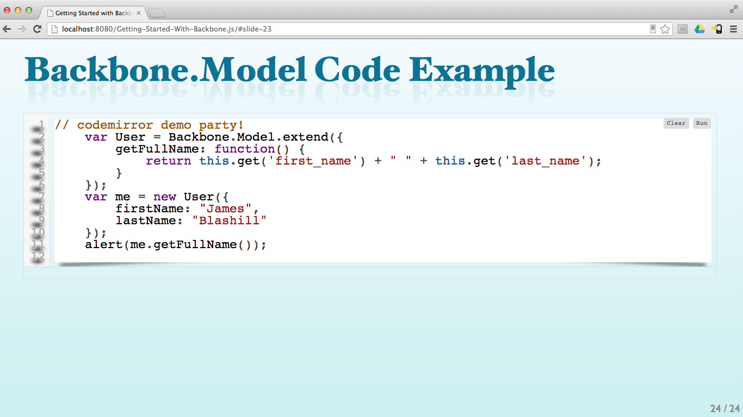Select the Getting Started with Backbone tab

click(92, 12)
